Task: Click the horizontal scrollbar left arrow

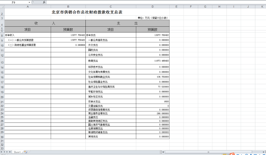Action: (163, 152)
